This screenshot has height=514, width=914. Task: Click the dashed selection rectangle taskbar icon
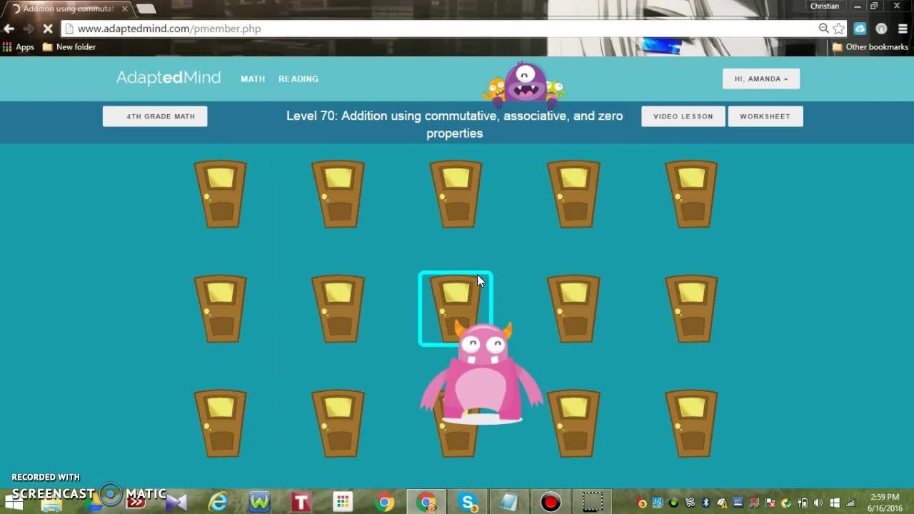[592, 502]
